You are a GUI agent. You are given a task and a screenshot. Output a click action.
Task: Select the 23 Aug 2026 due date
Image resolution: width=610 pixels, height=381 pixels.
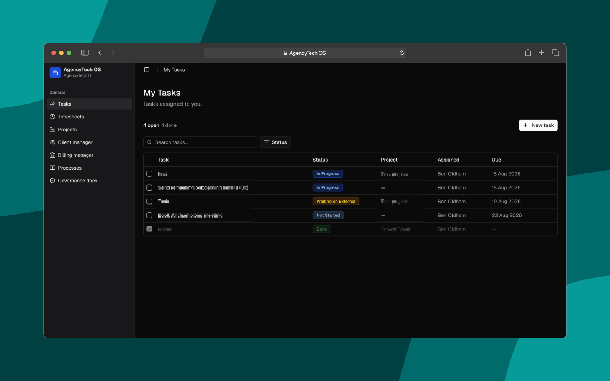click(507, 215)
